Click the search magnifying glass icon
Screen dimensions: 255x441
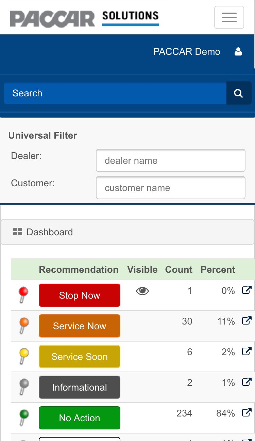click(x=239, y=93)
